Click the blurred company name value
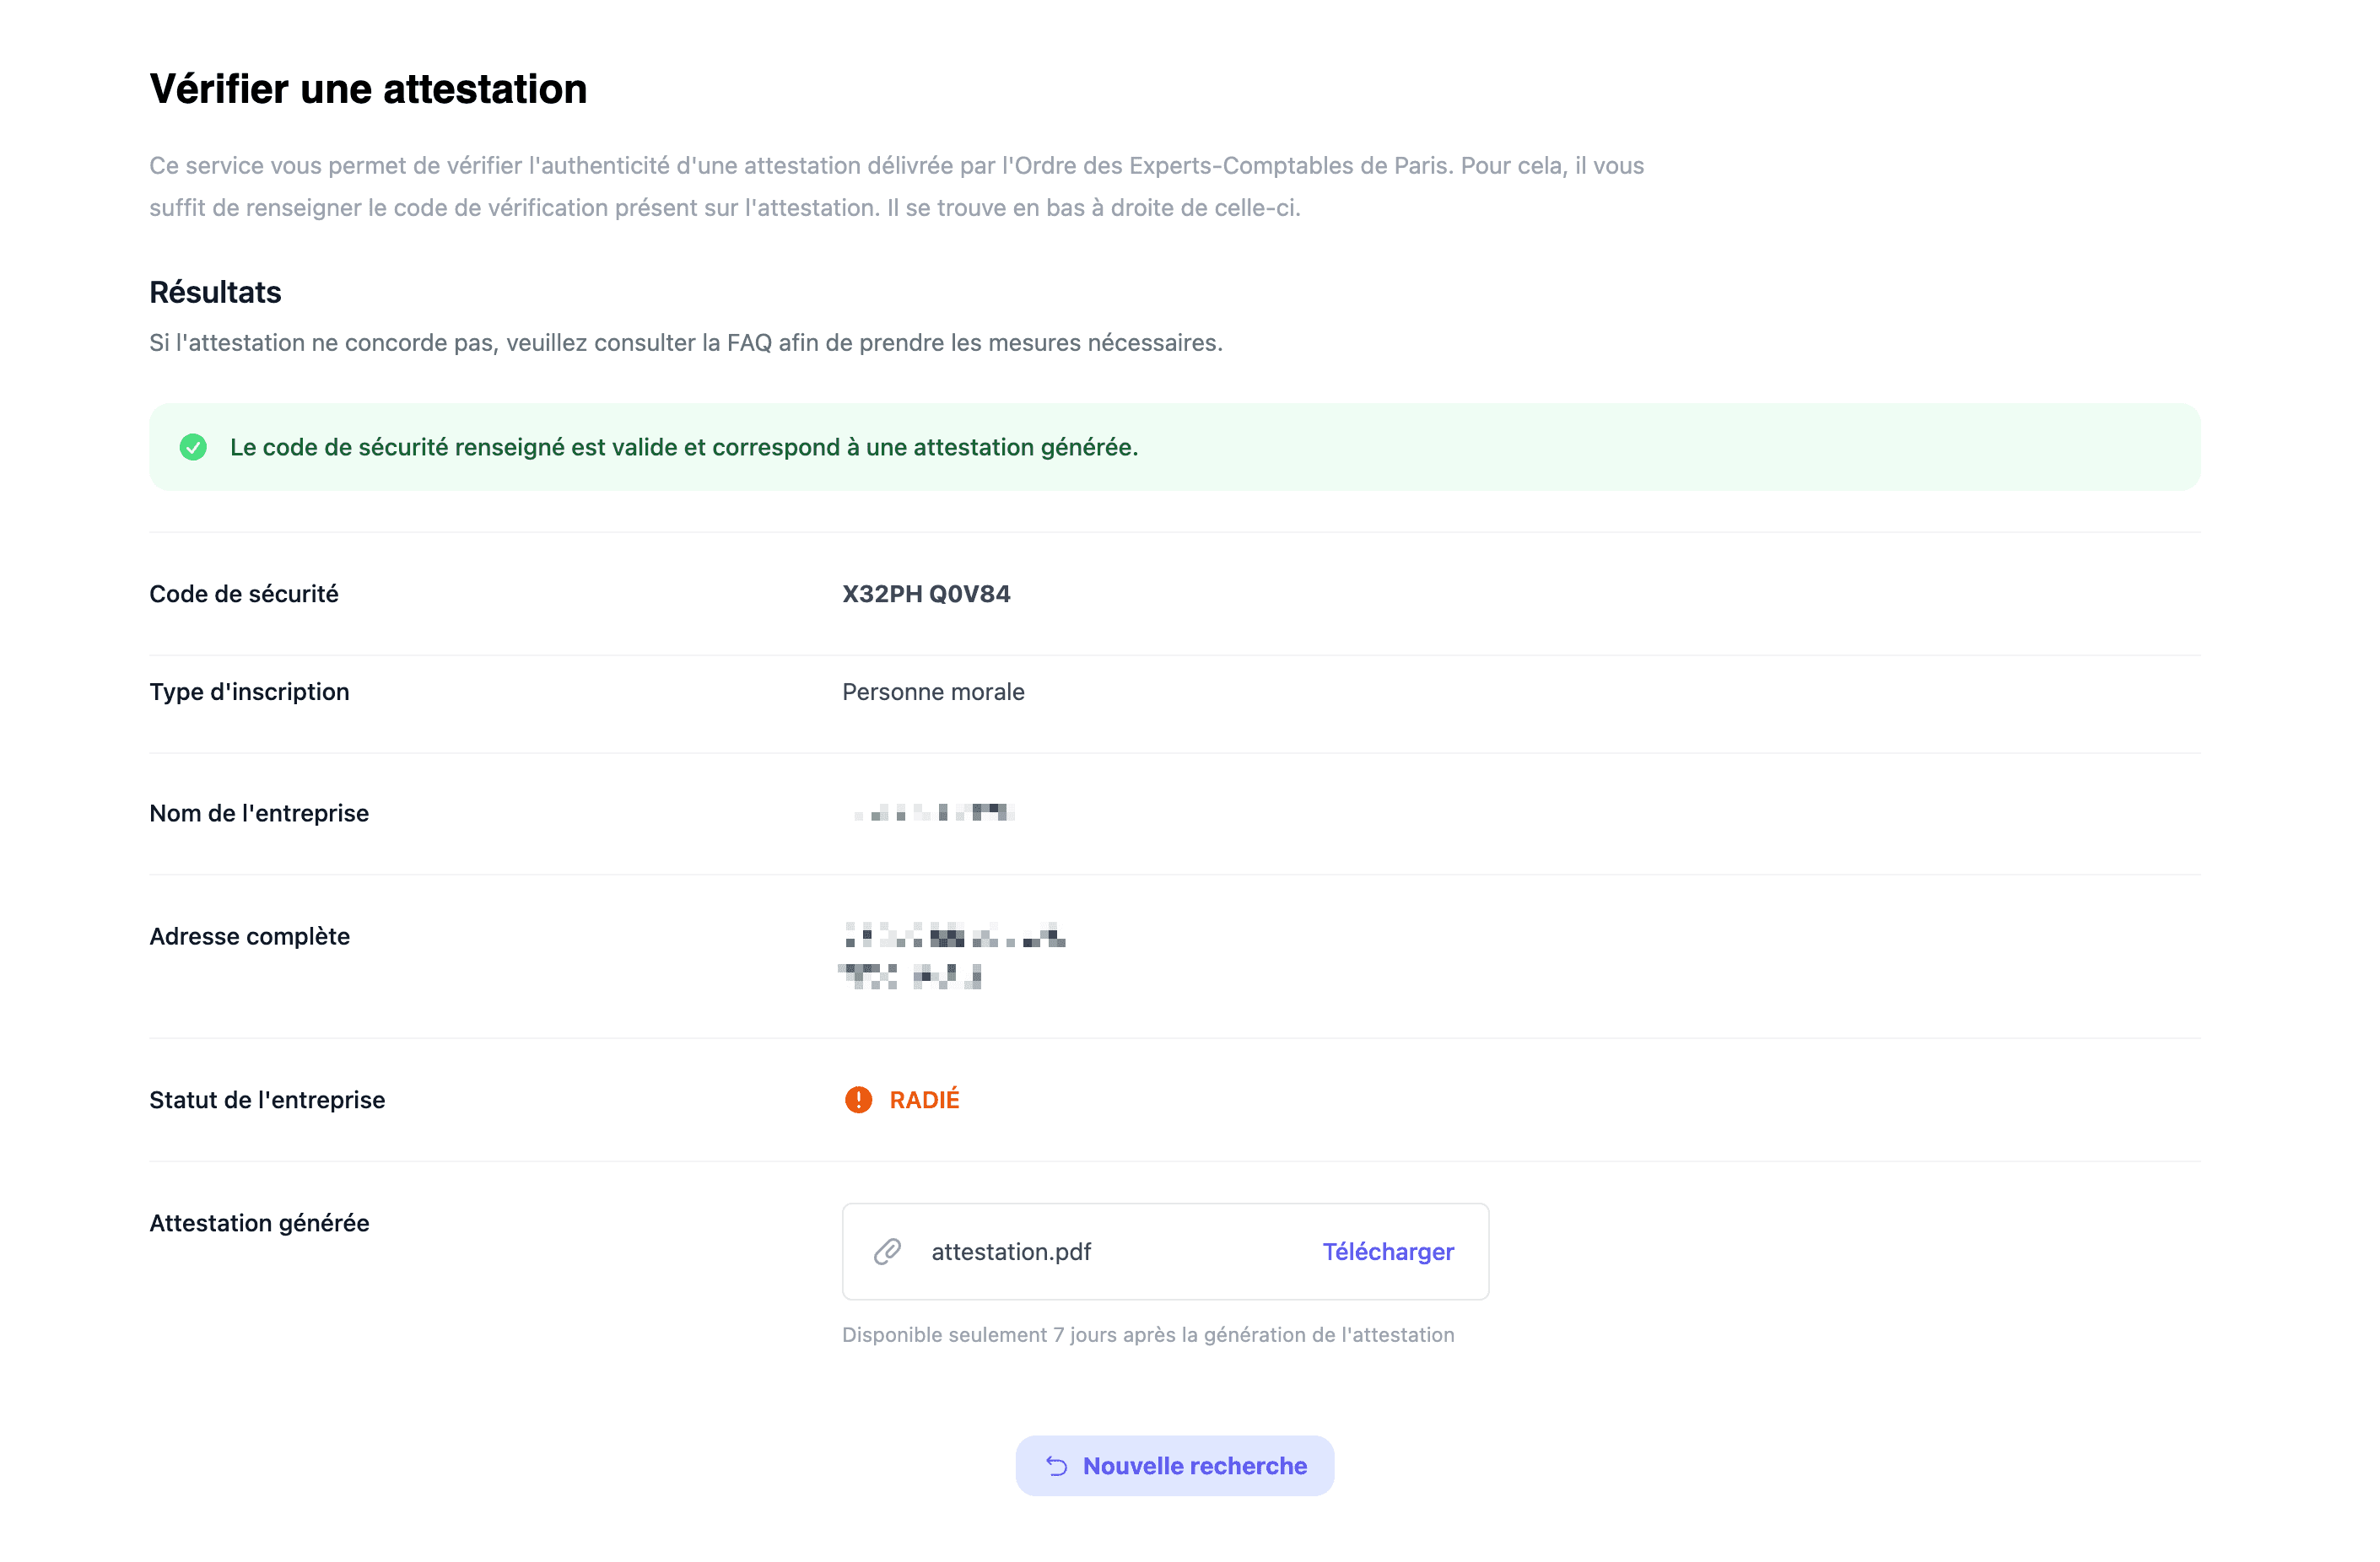This screenshot has height=1562, width=2380. [933, 813]
